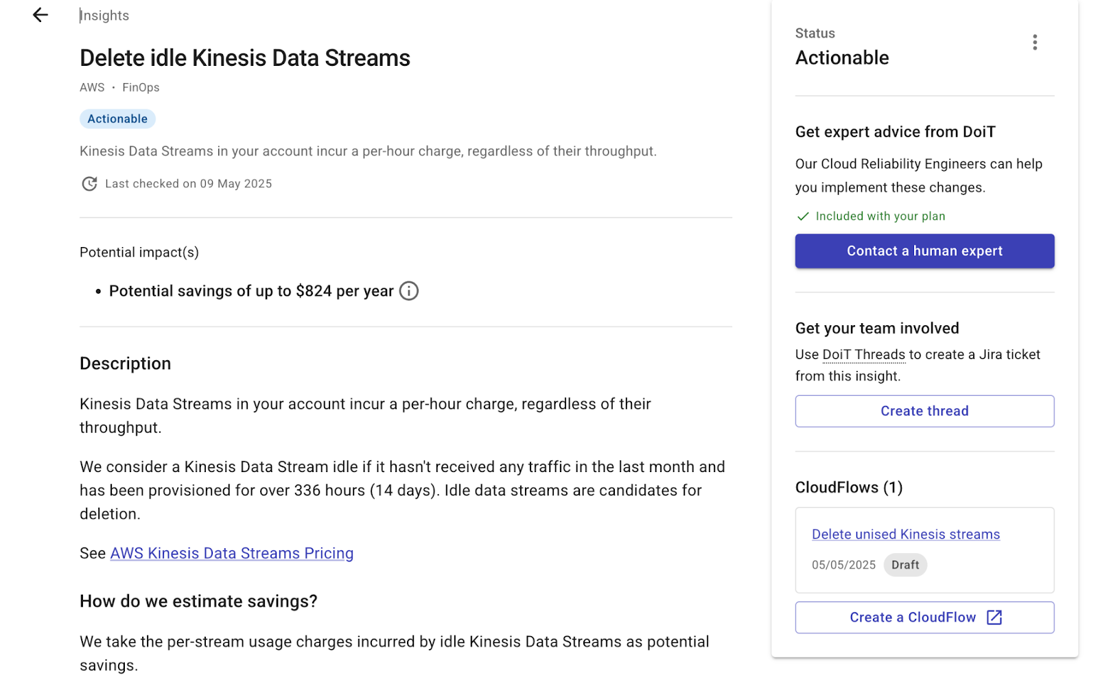1098x680 pixels.
Task: Click the 05/05/2025 date on the CloudFlow card
Action: coord(844,565)
